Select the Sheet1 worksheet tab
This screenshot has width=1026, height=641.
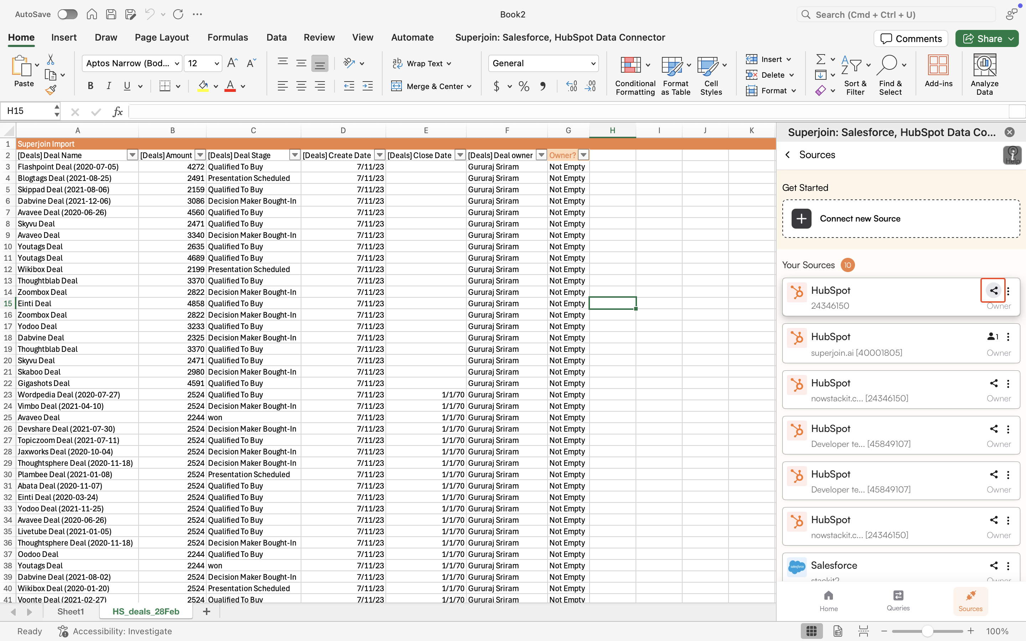71,611
